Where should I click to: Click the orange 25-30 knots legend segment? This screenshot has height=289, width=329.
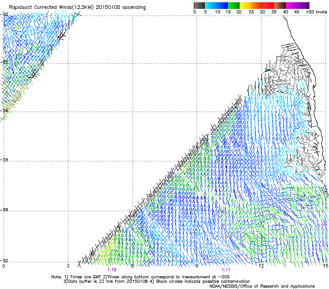point(257,5)
